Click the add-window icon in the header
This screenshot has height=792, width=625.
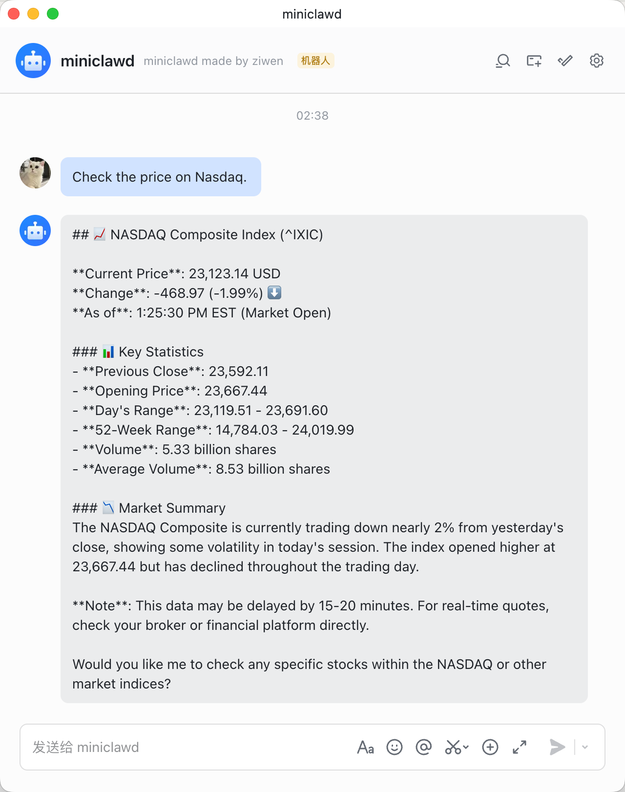[x=534, y=61]
